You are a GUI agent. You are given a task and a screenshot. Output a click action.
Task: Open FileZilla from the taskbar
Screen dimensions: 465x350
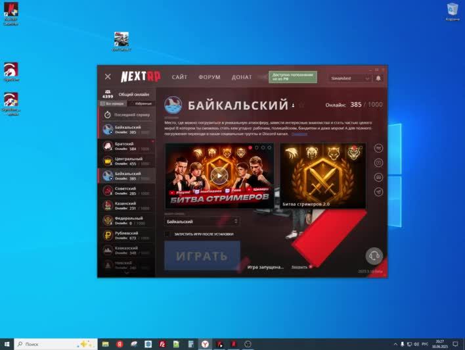pyautogui.click(x=162, y=344)
